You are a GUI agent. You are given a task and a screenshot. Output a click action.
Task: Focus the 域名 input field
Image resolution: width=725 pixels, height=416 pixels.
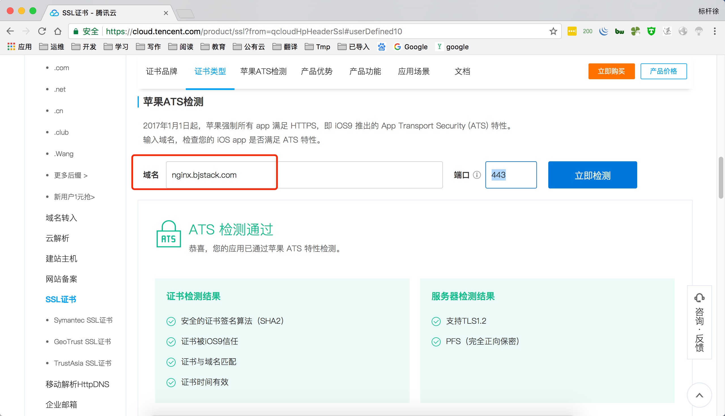304,175
